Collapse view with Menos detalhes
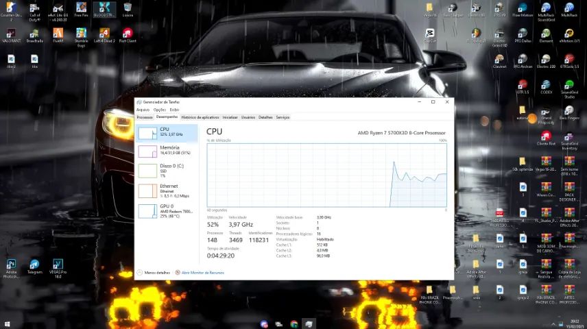587x329 pixels. point(154,273)
